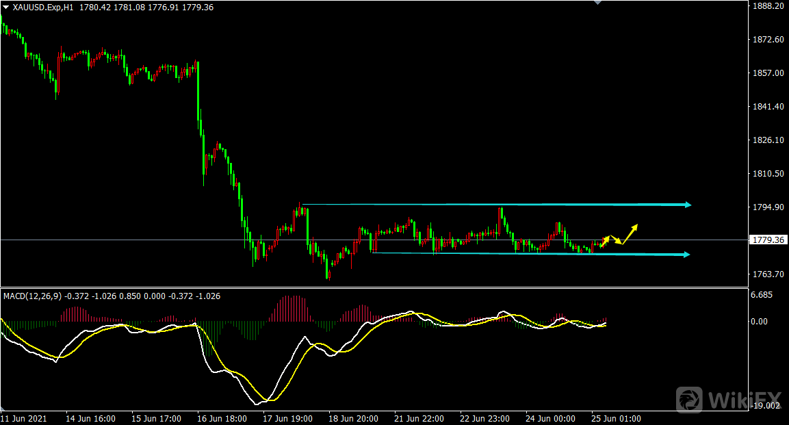
Task: Select the 1888.20 price scale label
Action: click(x=766, y=6)
